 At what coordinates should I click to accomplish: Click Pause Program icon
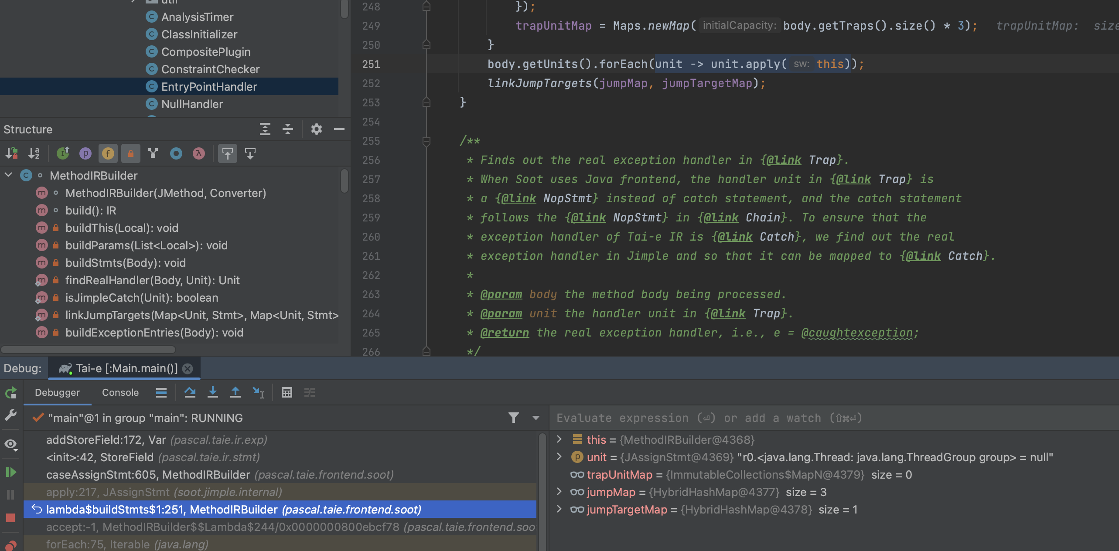pyautogui.click(x=11, y=495)
